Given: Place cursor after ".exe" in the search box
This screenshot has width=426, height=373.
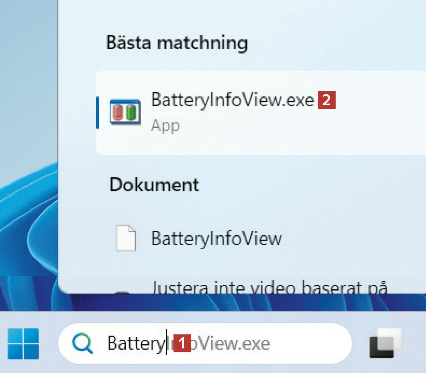Looking at the screenshot, I should point(271,343).
